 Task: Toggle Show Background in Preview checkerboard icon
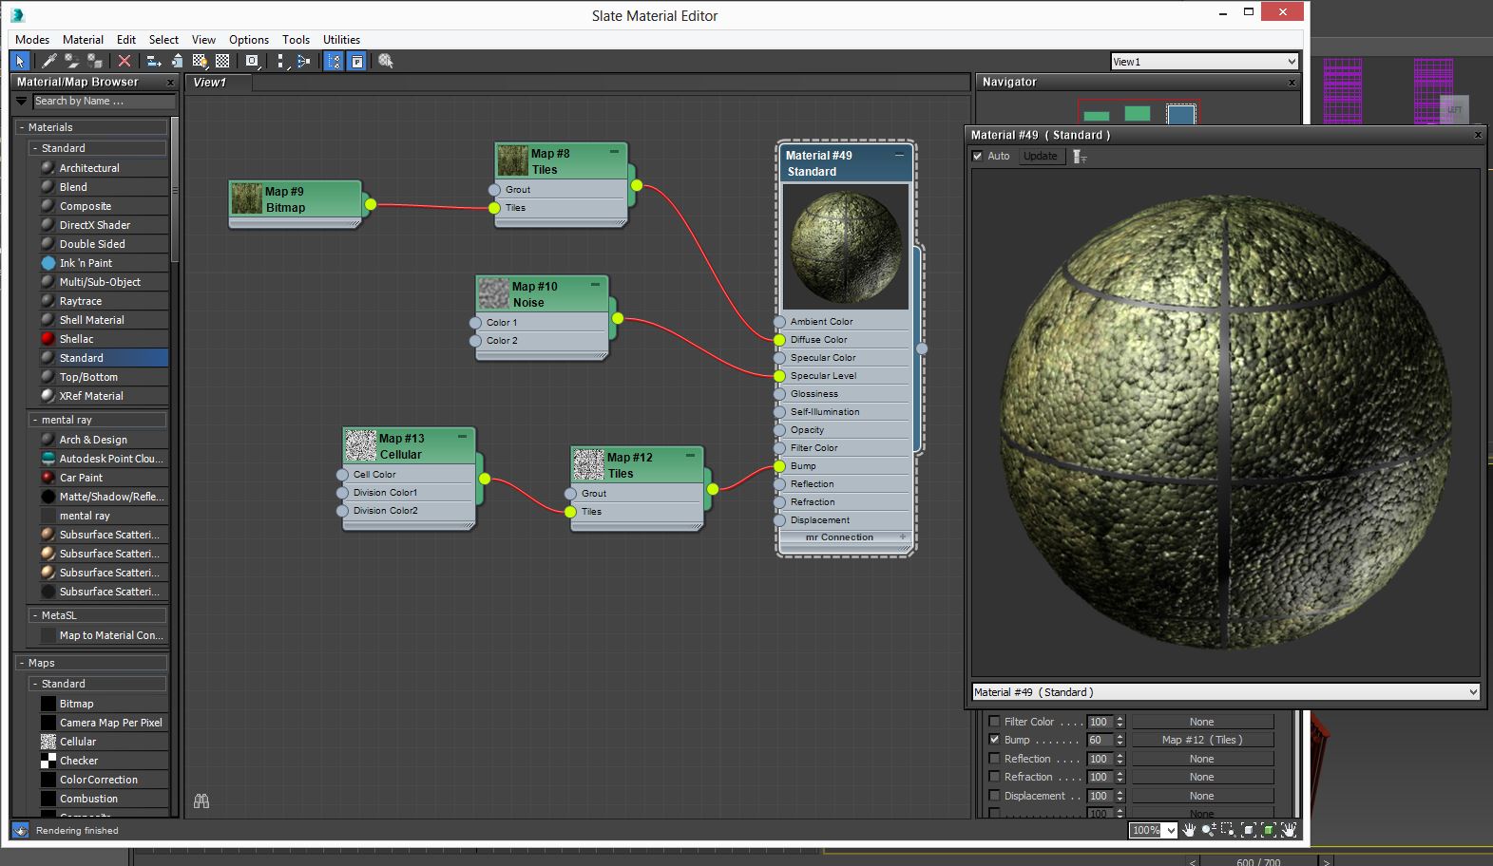[222, 61]
